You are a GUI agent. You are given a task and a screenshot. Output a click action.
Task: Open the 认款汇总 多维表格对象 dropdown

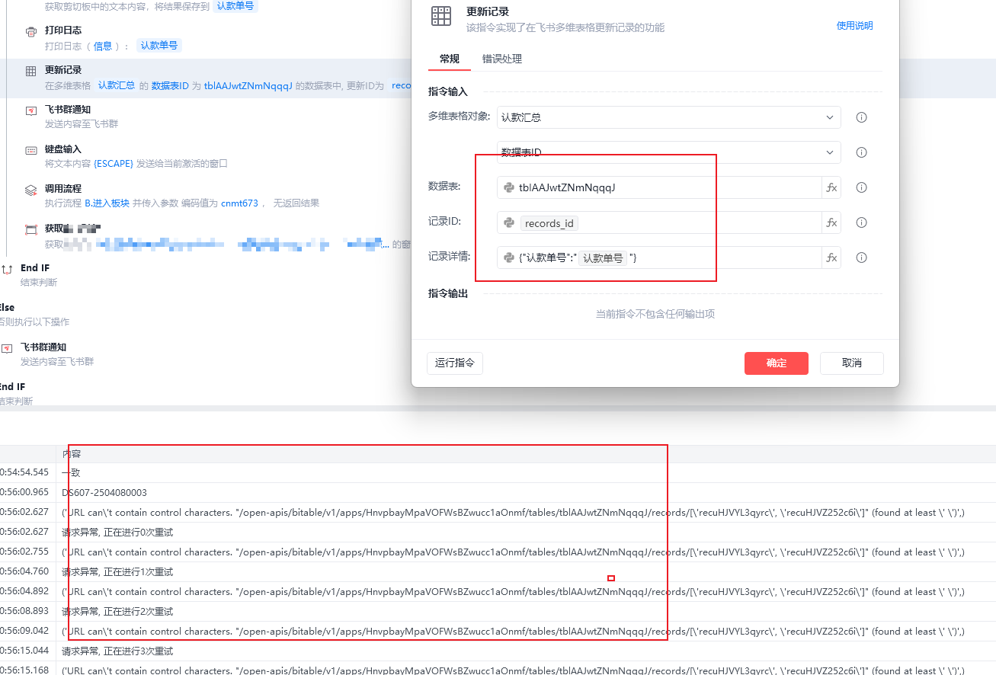coord(668,117)
